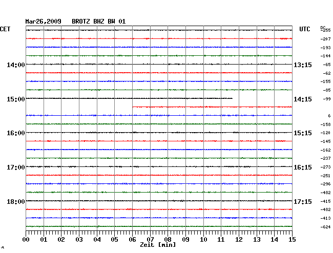
Task: Select the 16:00 CET time label
Action: coord(16,133)
